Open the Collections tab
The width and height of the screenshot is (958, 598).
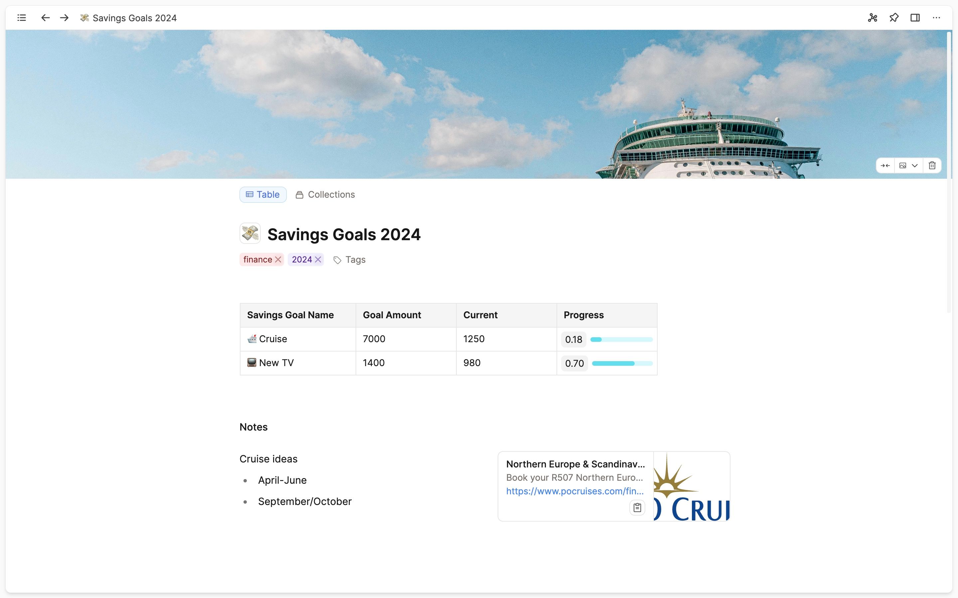(x=325, y=195)
